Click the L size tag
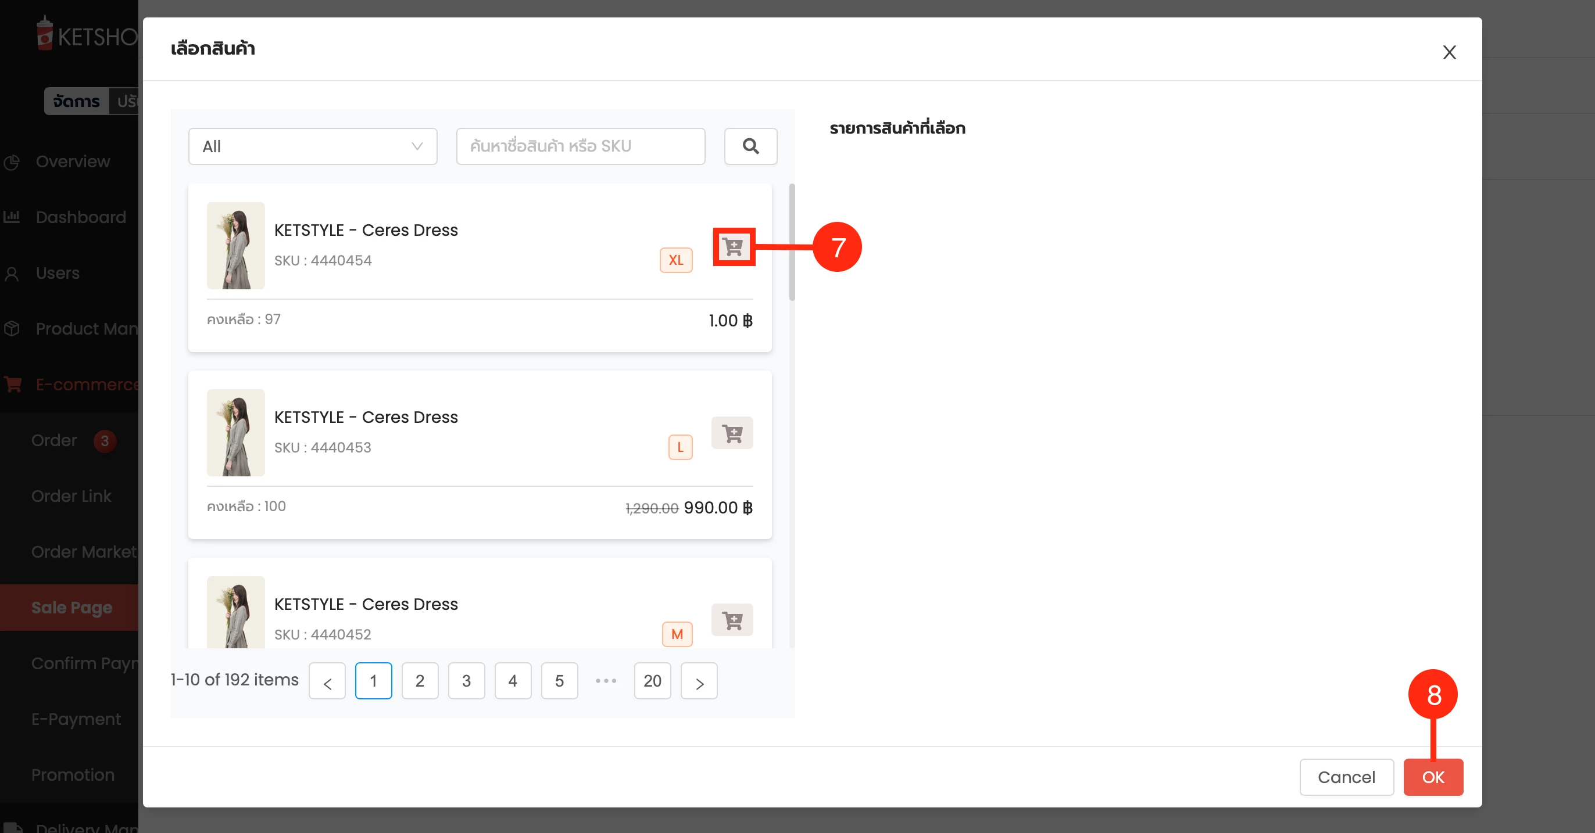The height and width of the screenshot is (833, 1595). tap(681, 447)
